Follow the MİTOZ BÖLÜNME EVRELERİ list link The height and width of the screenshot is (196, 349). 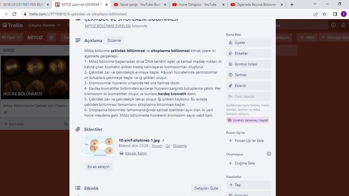[x=108, y=26]
